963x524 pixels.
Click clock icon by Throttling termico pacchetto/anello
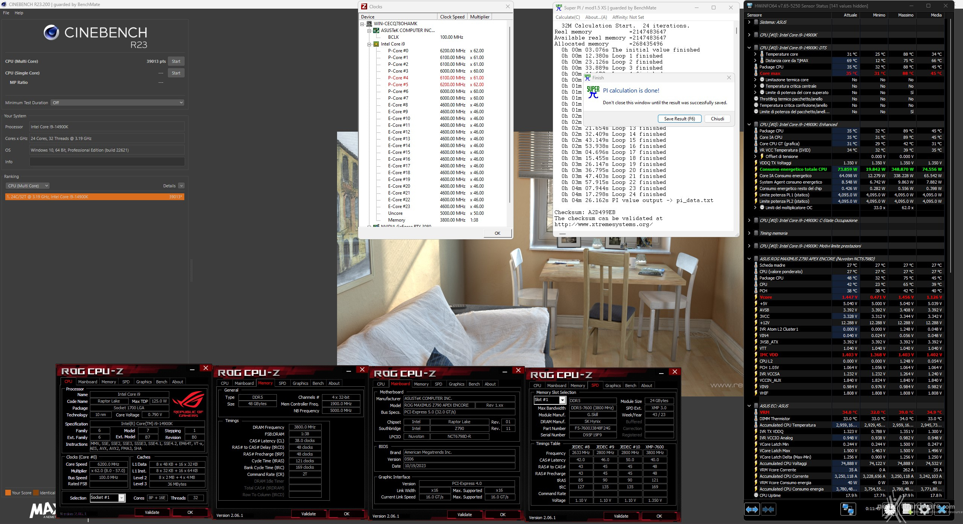tap(756, 99)
